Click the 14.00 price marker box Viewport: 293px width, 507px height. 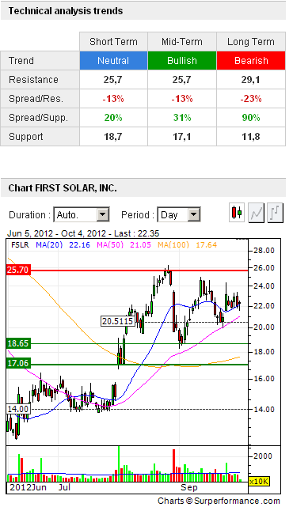pyautogui.click(x=18, y=409)
